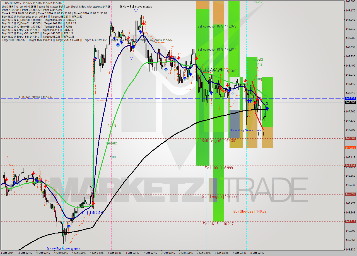Click the '4 Oct 06:45' time axis label
The image size is (357, 256).
61,253
